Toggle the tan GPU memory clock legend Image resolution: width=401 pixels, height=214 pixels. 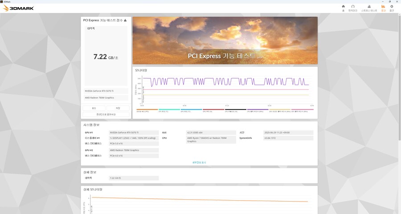click(x=280, y=110)
